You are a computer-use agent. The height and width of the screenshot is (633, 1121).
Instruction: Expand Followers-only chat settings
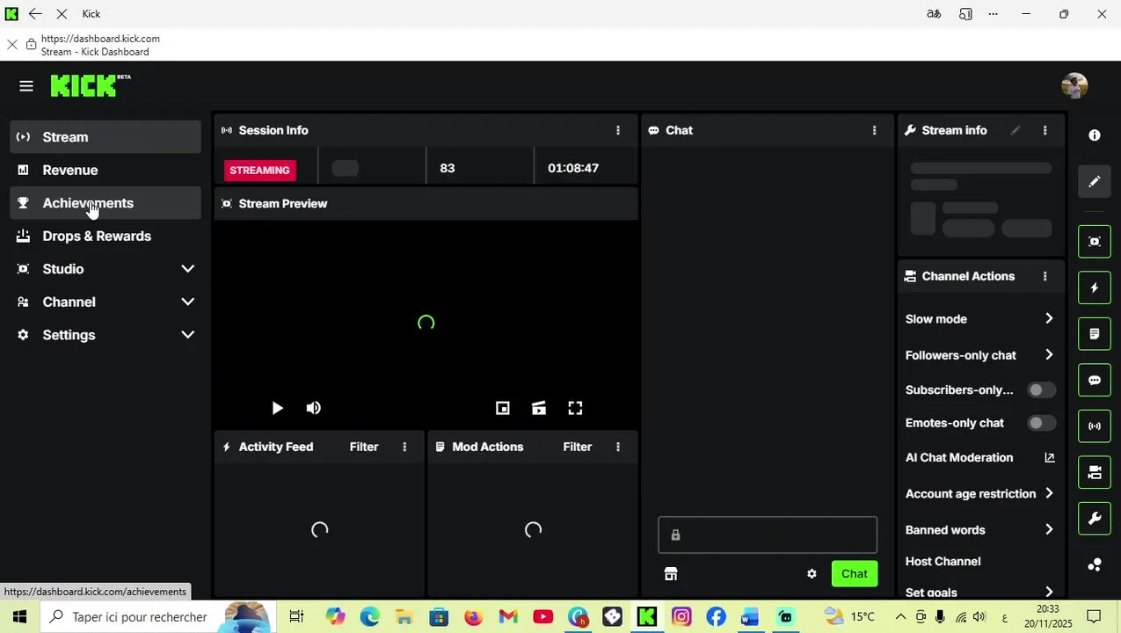(980, 355)
